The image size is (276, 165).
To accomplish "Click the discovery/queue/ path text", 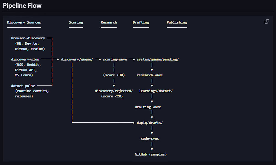I will click(77, 59).
